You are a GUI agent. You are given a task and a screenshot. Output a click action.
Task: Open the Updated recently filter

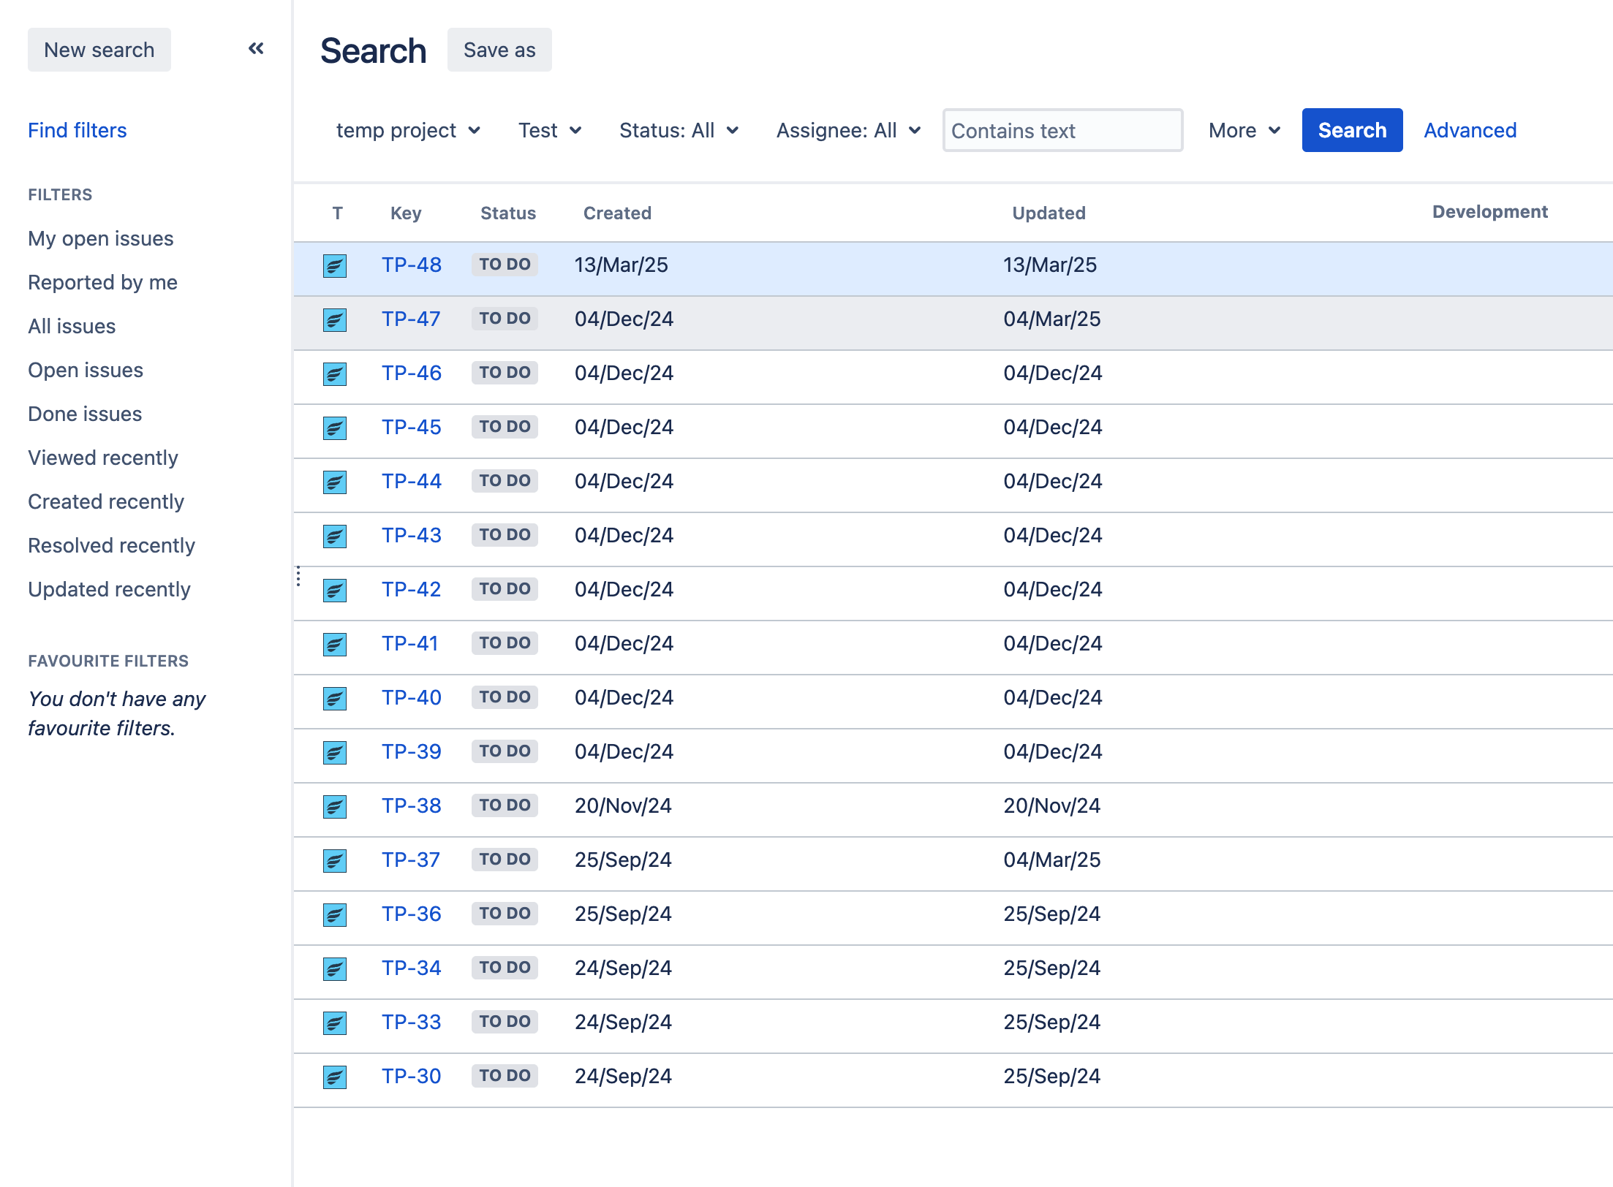pos(109,589)
